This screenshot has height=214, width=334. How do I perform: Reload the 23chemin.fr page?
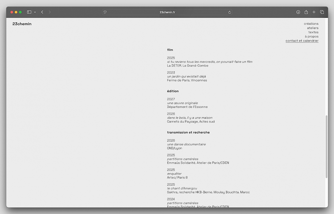[229, 12]
